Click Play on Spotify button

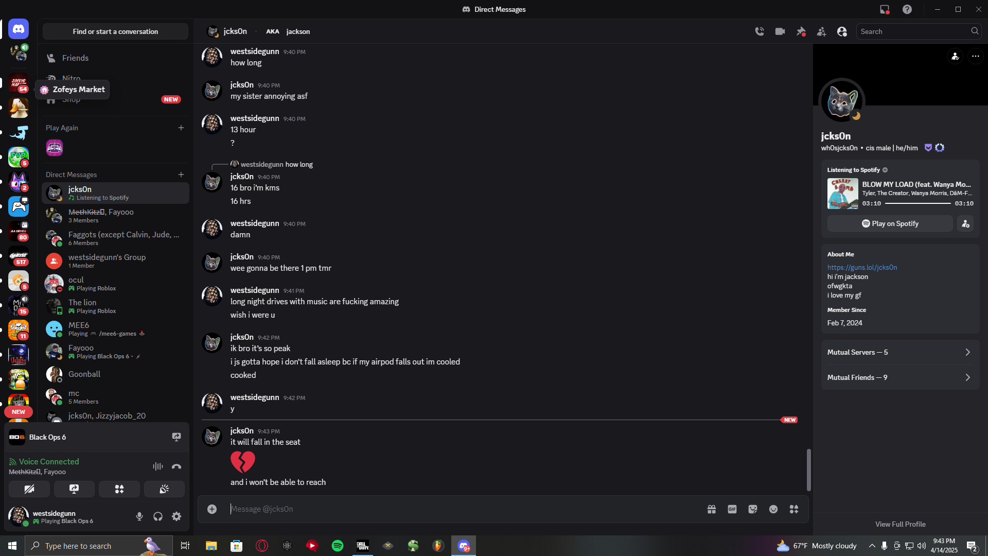click(890, 223)
